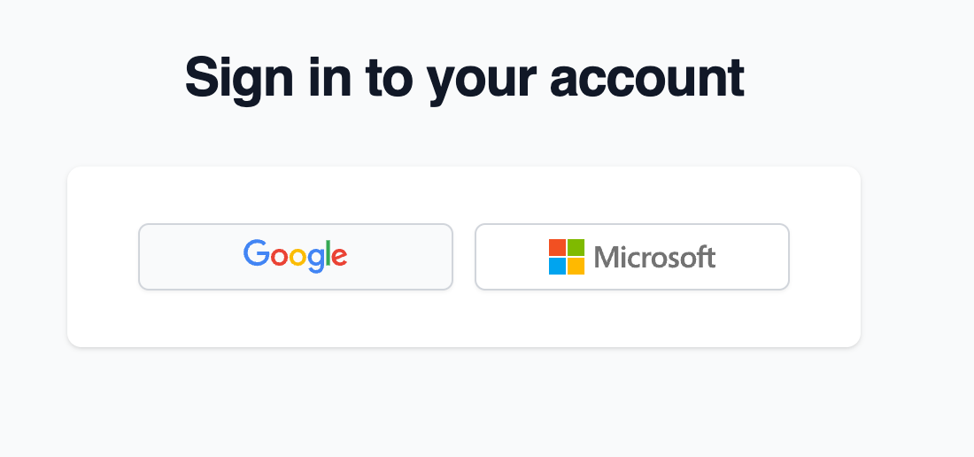Sign in with the Microsoft button
This screenshot has height=457, width=974.
[631, 257]
